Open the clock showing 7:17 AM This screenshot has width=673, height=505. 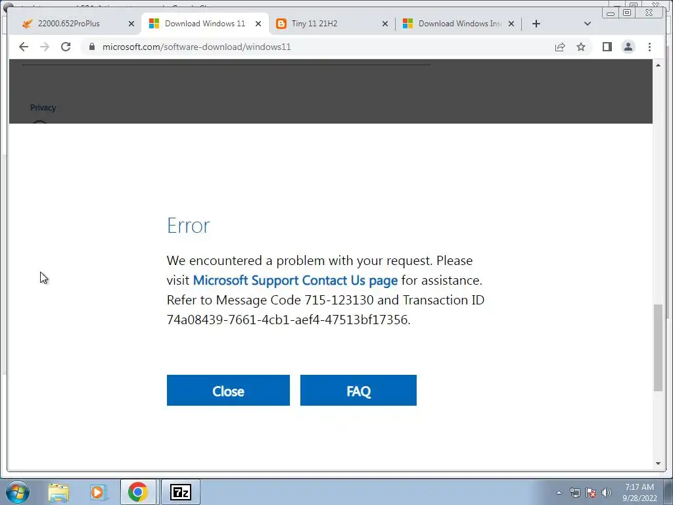click(639, 493)
